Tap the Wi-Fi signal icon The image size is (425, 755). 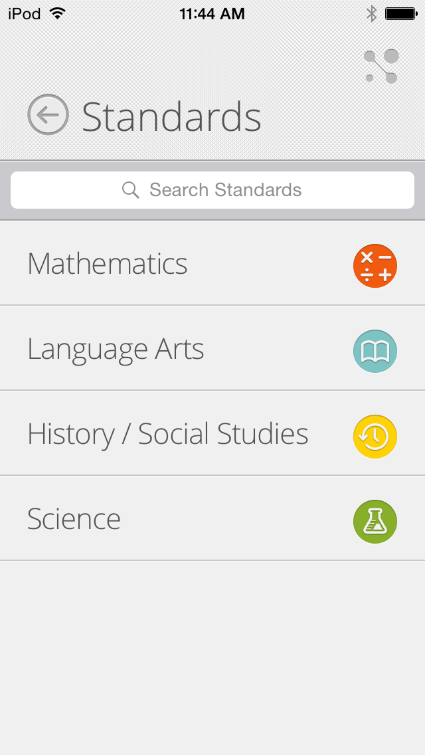click(58, 13)
